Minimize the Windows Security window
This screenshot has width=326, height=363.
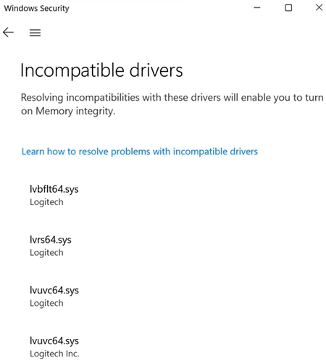coord(257,8)
